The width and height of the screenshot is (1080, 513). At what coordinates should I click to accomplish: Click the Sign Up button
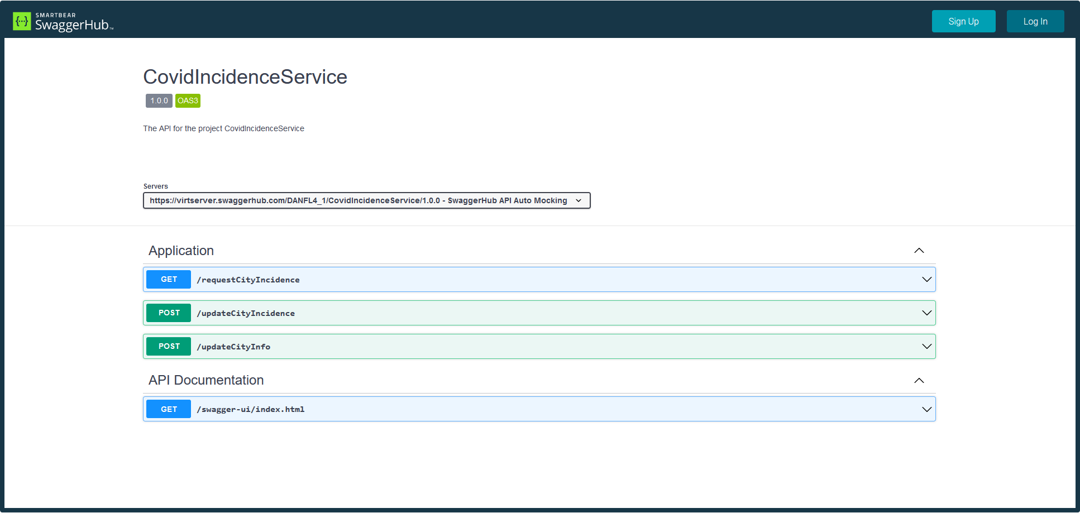(x=963, y=21)
